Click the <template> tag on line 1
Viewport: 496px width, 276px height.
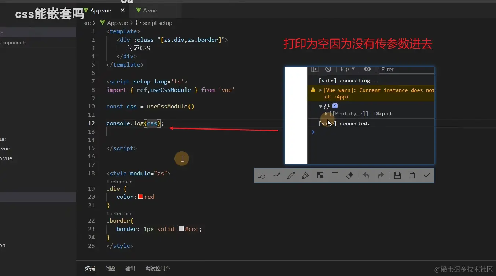pyautogui.click(x=123, y=31)
